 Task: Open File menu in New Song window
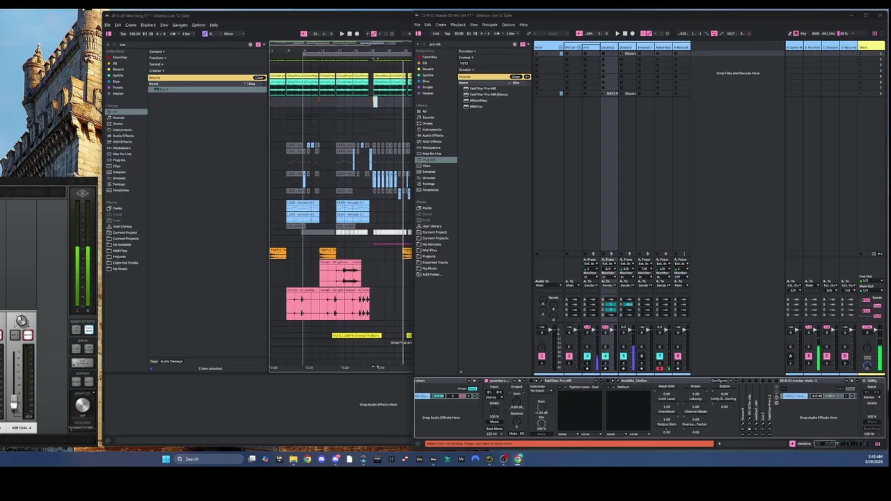click(107, 25)
